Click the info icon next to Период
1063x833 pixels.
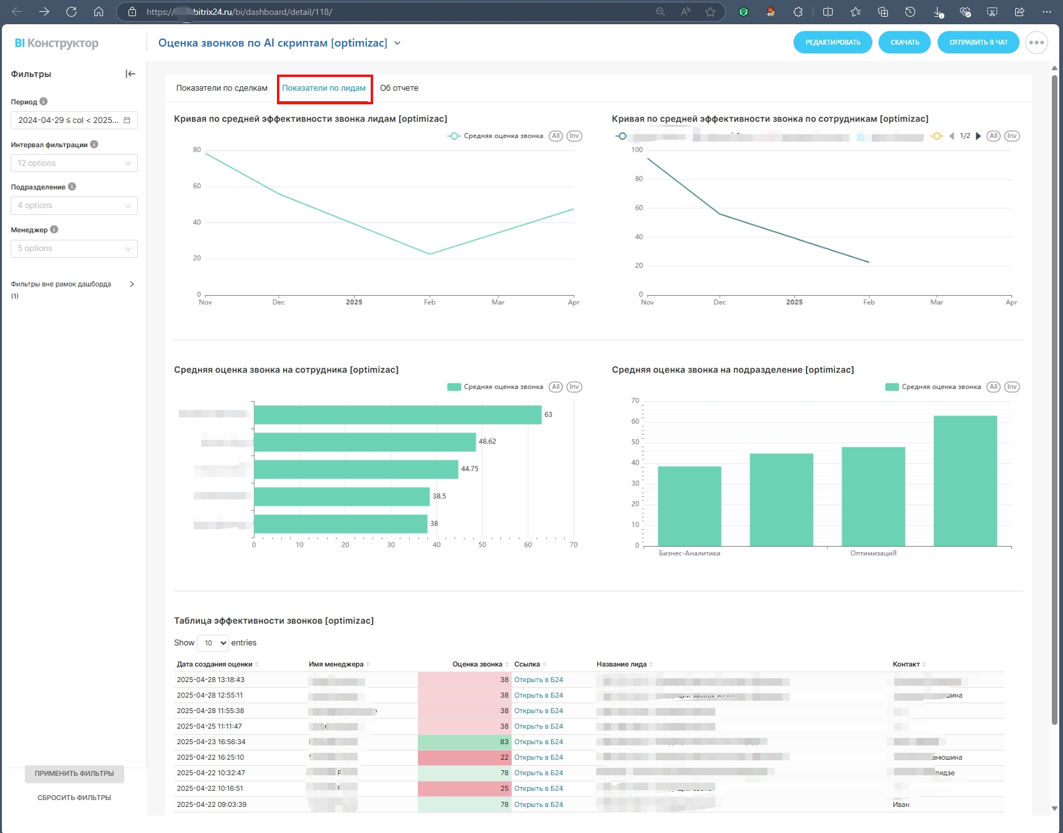click(x=43, y=102)
